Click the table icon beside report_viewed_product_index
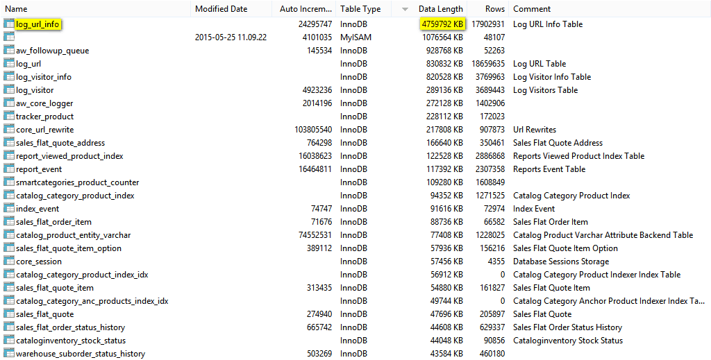Viewport: 711px width, 360px height. click(x=8, y=156)
